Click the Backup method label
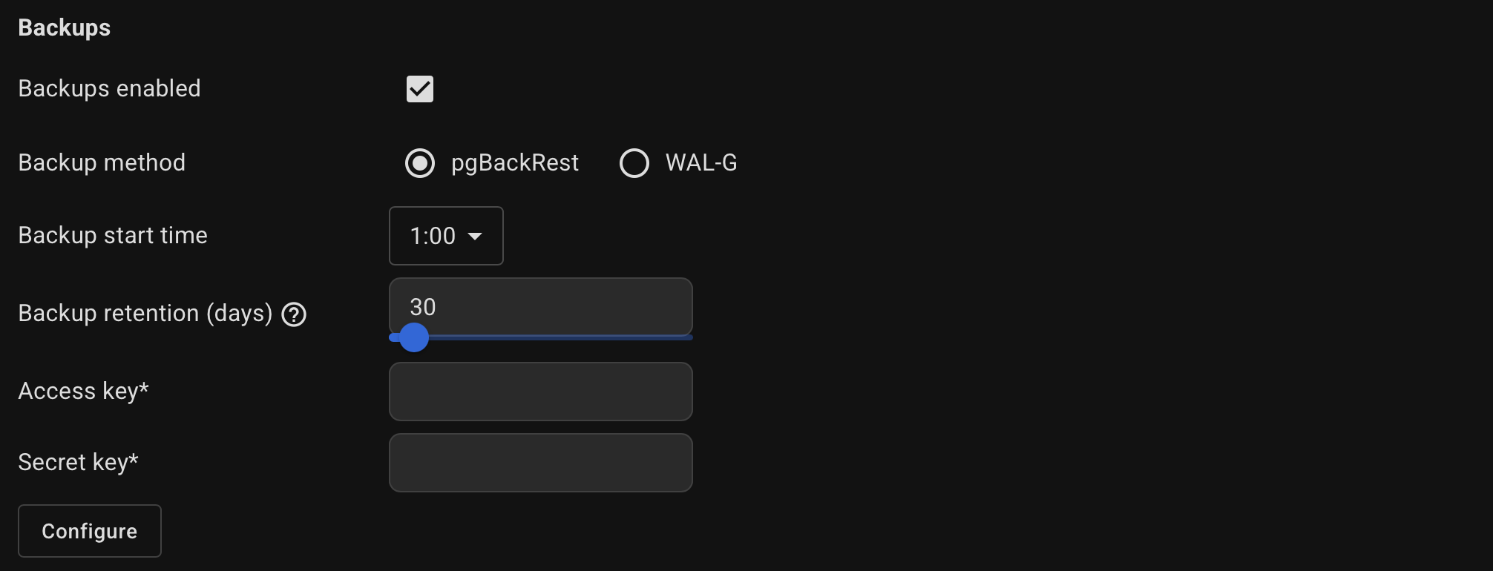1493x571 pixels. tap(102, 163)
